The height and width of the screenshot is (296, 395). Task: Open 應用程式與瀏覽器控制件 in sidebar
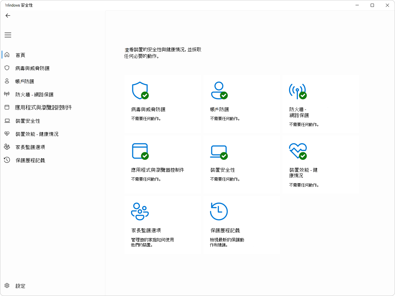click(x=43, y=108)
